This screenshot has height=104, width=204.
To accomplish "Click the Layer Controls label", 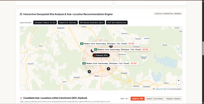I will coord(26,23).
